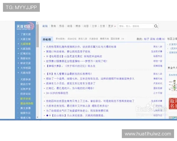Click the meditation figure image at right
177x141 pixels.
[173, 85]
